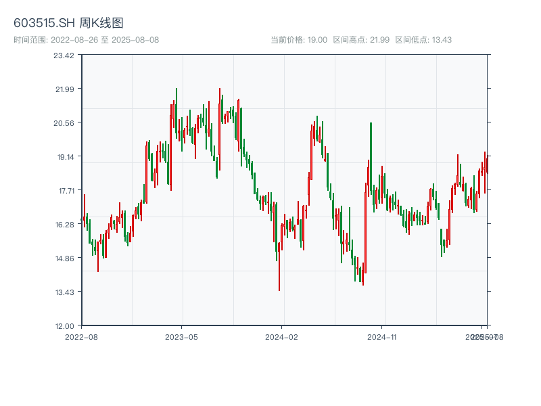This screenshot has width=541, height=406.
Task: Click the x-axis label 2022-08
Action: click(81, 337)
